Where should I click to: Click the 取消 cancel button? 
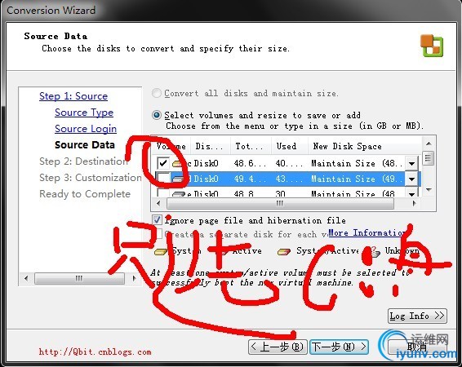click(x=417, y=347)
